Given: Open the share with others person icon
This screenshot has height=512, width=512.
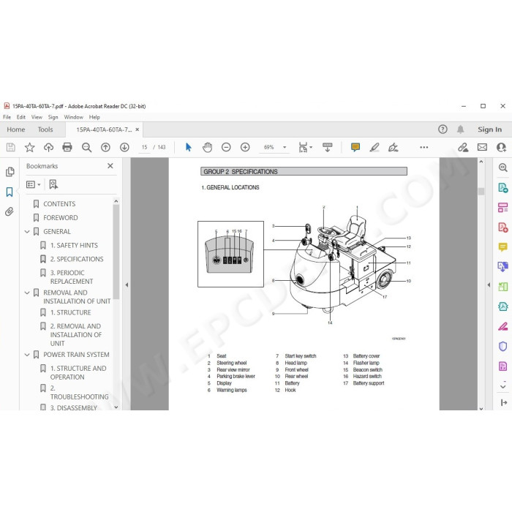Looking at the screenshot, I should (x=501, y=147).
